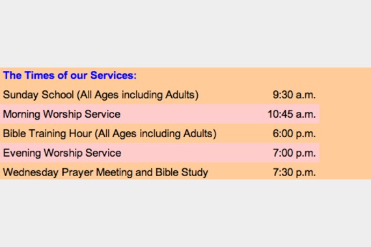Image resolution: width=371 pixels, height=247 pixels.
Task: Click "(All Ages including Adults)" after Sunday School
Action: point(138,95)
